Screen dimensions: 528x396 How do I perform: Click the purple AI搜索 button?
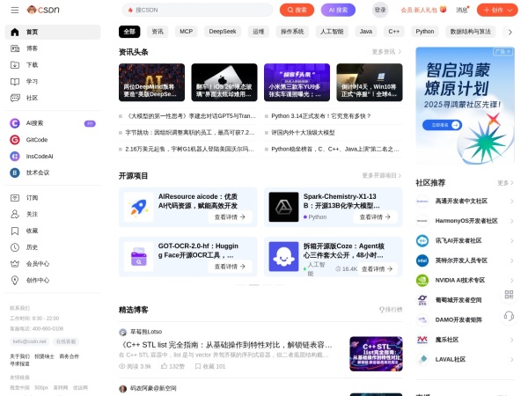[x=338, y=10]
